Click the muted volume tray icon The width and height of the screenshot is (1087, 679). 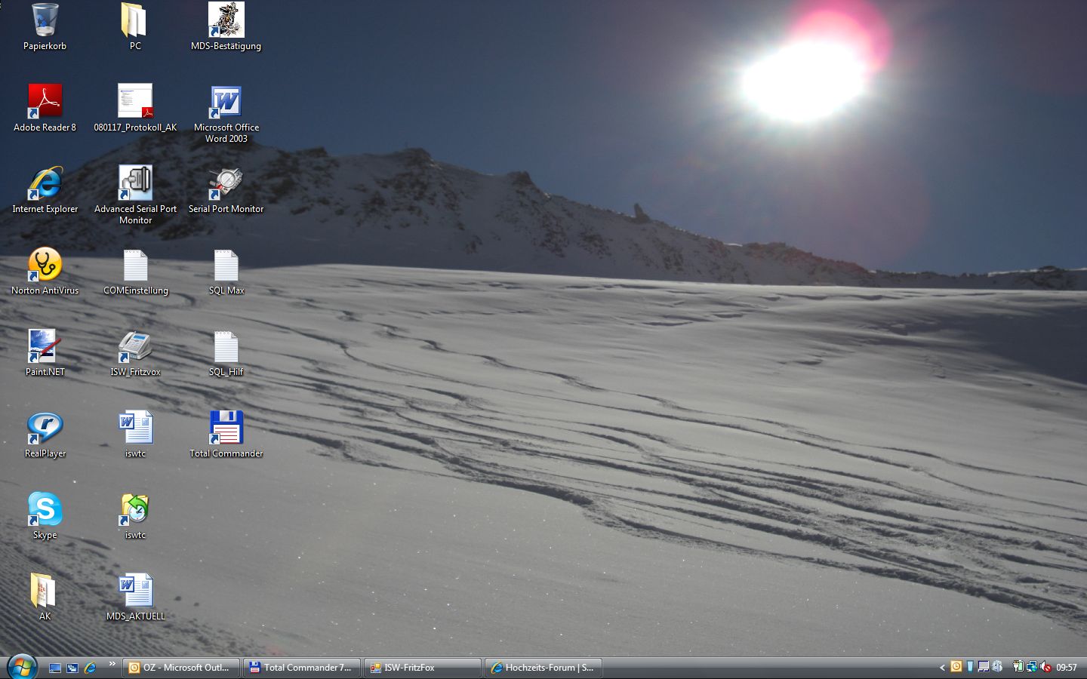point(1045,667)
